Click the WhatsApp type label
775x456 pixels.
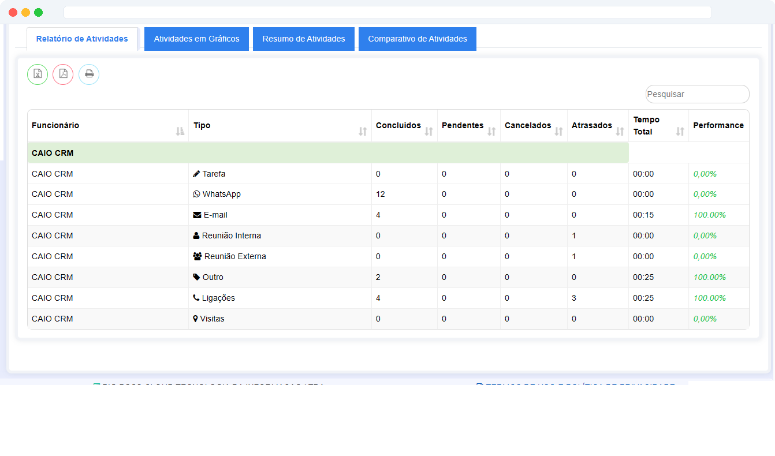click(x=222, y=195)
